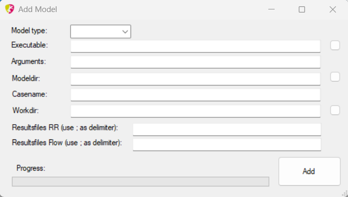348x197 pixels.
Task: Click the Add button
Action: (x=309, y=171)
